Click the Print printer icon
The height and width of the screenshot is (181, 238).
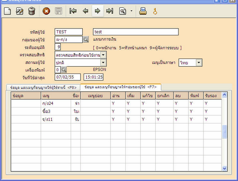point(143,11)
